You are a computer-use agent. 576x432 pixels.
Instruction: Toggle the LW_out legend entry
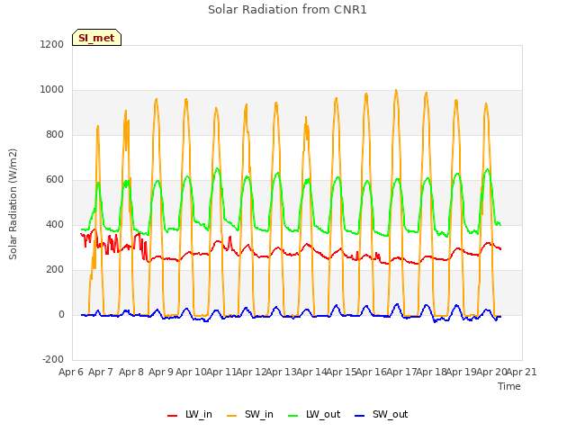tap(314, 414)
